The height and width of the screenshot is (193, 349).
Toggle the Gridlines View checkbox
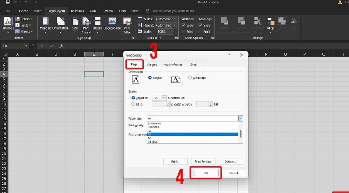(184, 25)
